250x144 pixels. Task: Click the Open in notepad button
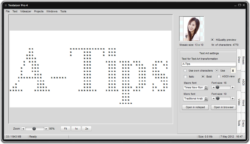click(195, 107)
